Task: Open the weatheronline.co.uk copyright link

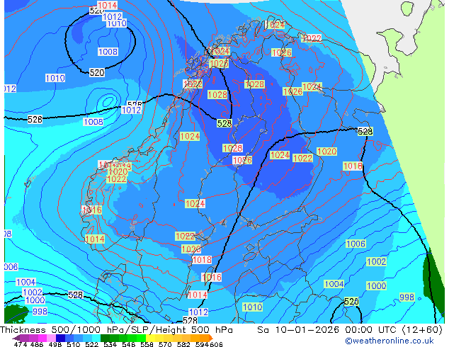Action: point(390,341)
